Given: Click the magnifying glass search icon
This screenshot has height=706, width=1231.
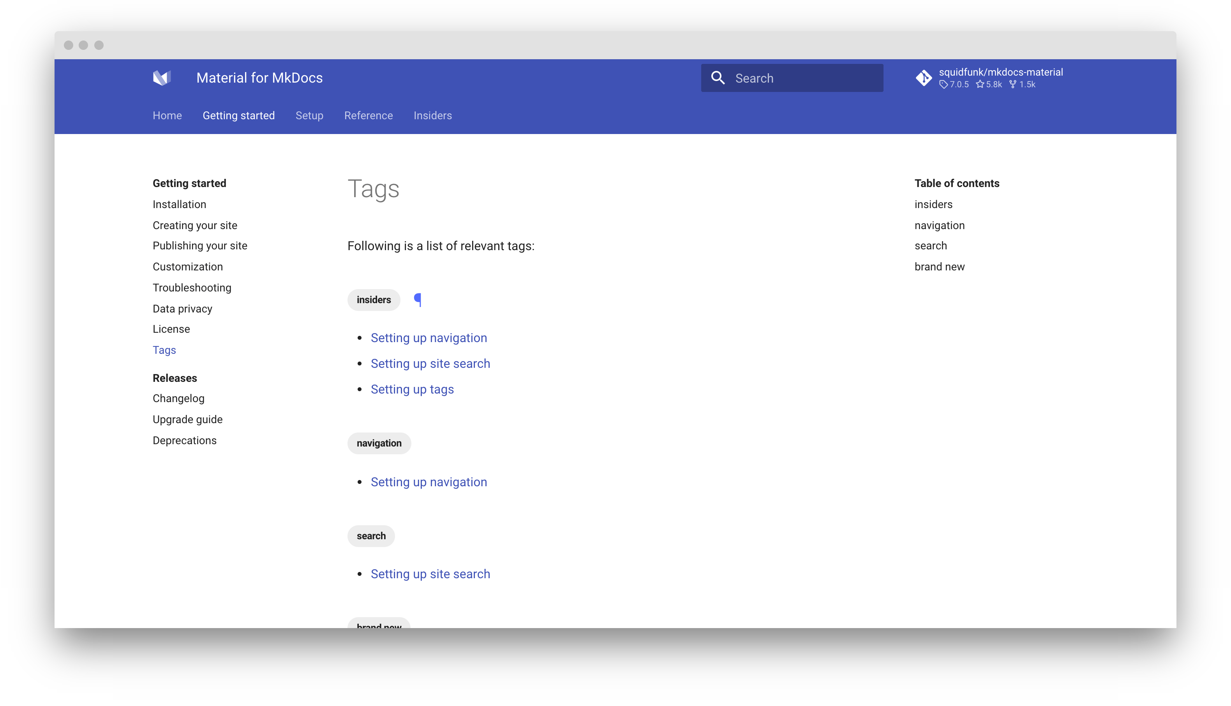Looking at the screenshot, I should click(x=718, y=78).
